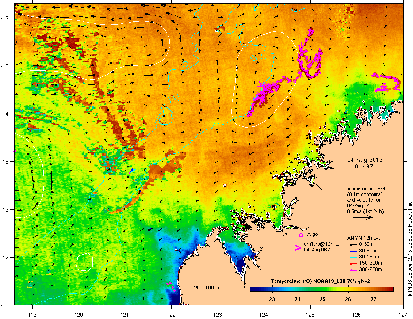Screen dimensions: 413x319
Task: Click the 23 tick label on the colorbar
Action: [x=272, y=299]
